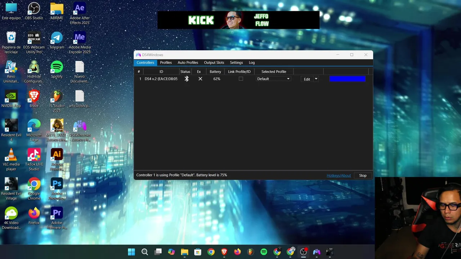Switch to OBS Studio in the taskbar
The height and width of the screenshot is (259, 461).
pos(304,252)
